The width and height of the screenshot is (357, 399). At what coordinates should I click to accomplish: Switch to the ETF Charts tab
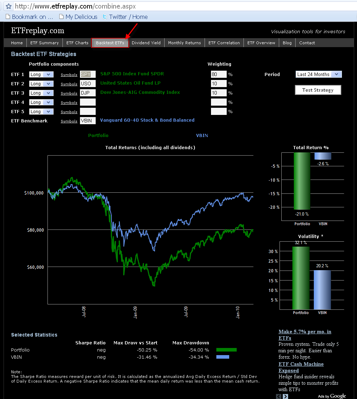(77, 43)
